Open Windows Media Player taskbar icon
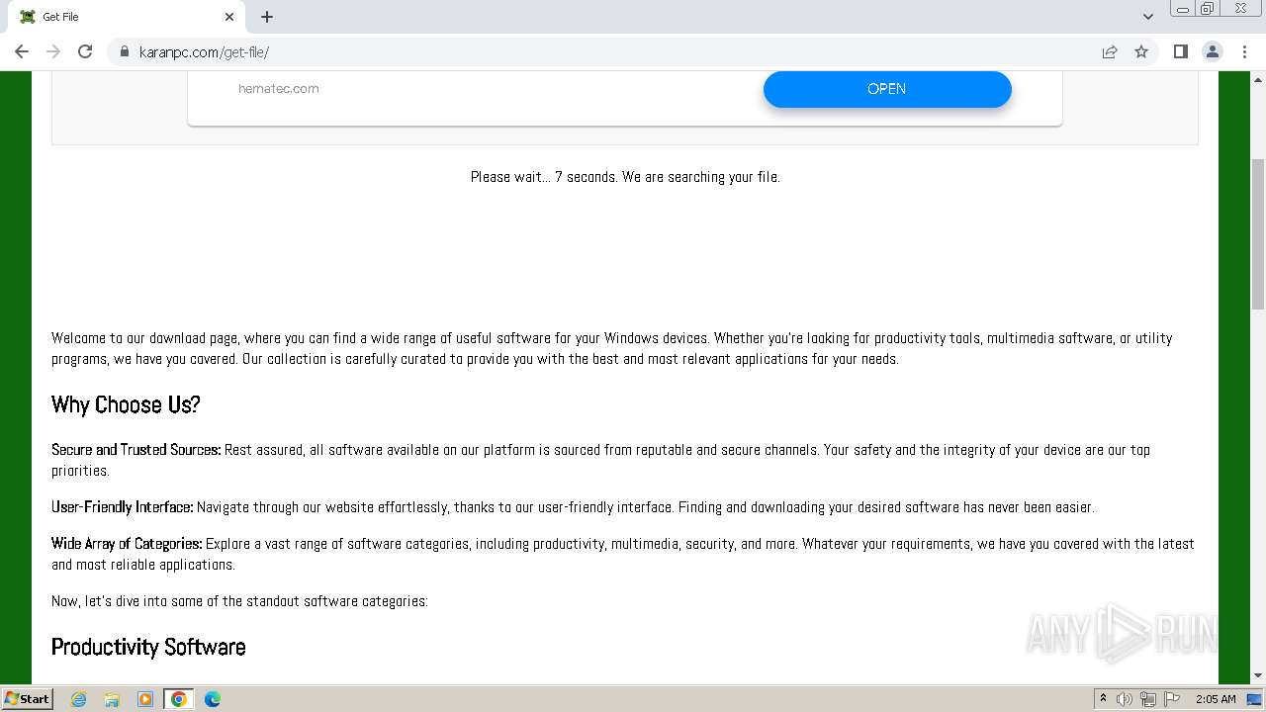Screen dimensions: 1266x712 click(145, 699)
